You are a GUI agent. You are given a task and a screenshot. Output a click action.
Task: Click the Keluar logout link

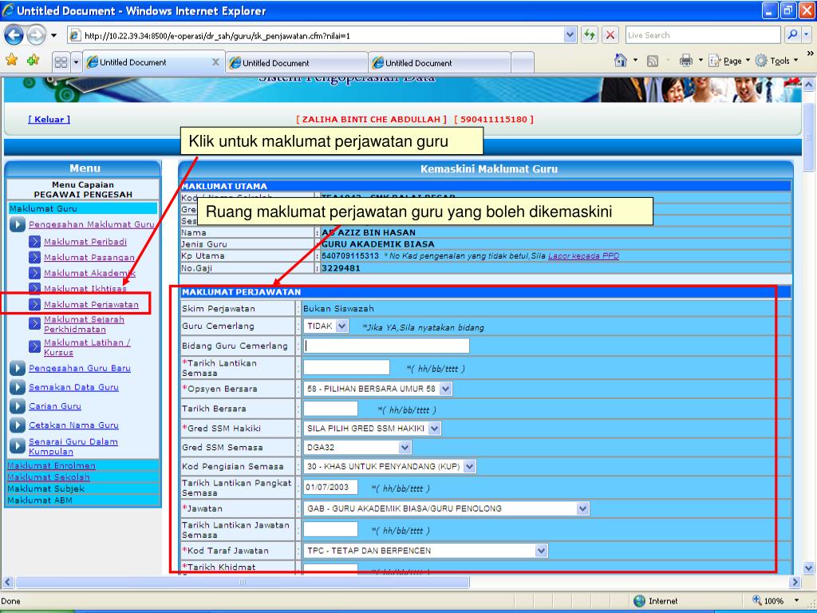click(49, 120)
